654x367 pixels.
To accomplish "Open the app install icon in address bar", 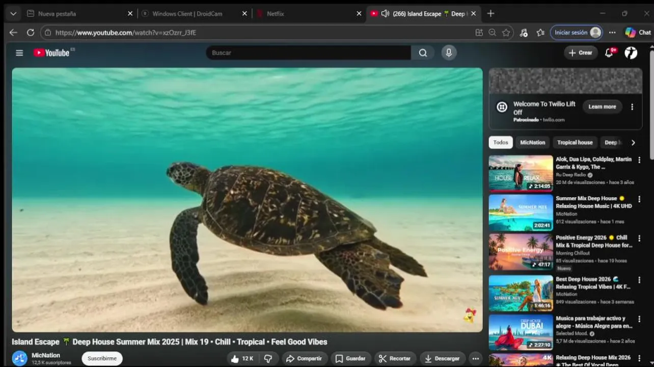I will (479, 33).
